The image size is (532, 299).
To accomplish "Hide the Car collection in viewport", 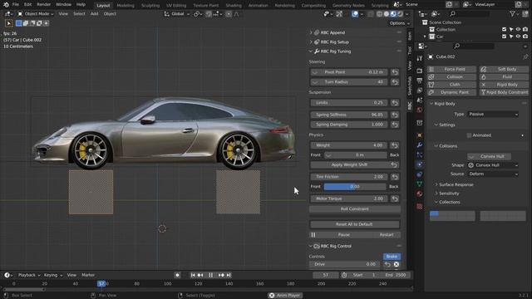I will click(518, 37).
